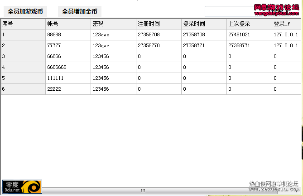
Task: Select password 123456 of account 111111
Action: (x=113, y=78)
